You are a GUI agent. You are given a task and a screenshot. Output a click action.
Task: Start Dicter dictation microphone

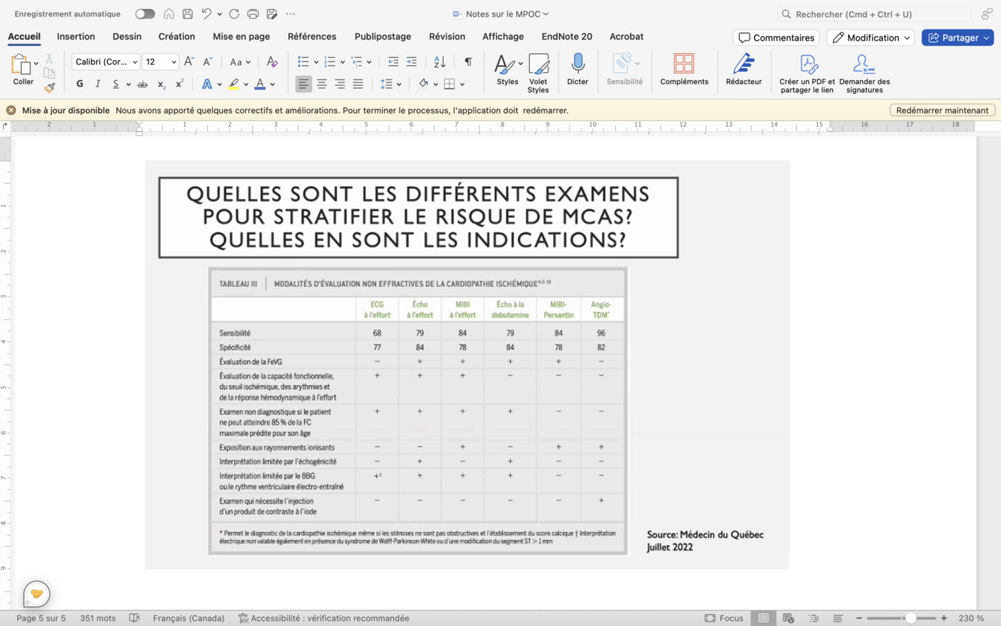[x=578, y=70]
